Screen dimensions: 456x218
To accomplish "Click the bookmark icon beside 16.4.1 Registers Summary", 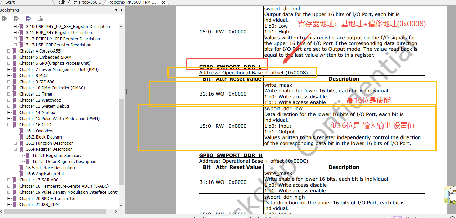I will click(28, 156).
